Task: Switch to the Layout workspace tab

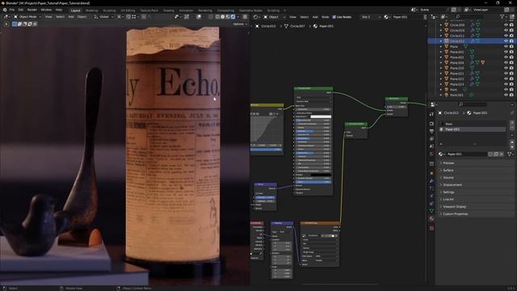Action: [x=75, y=11]
